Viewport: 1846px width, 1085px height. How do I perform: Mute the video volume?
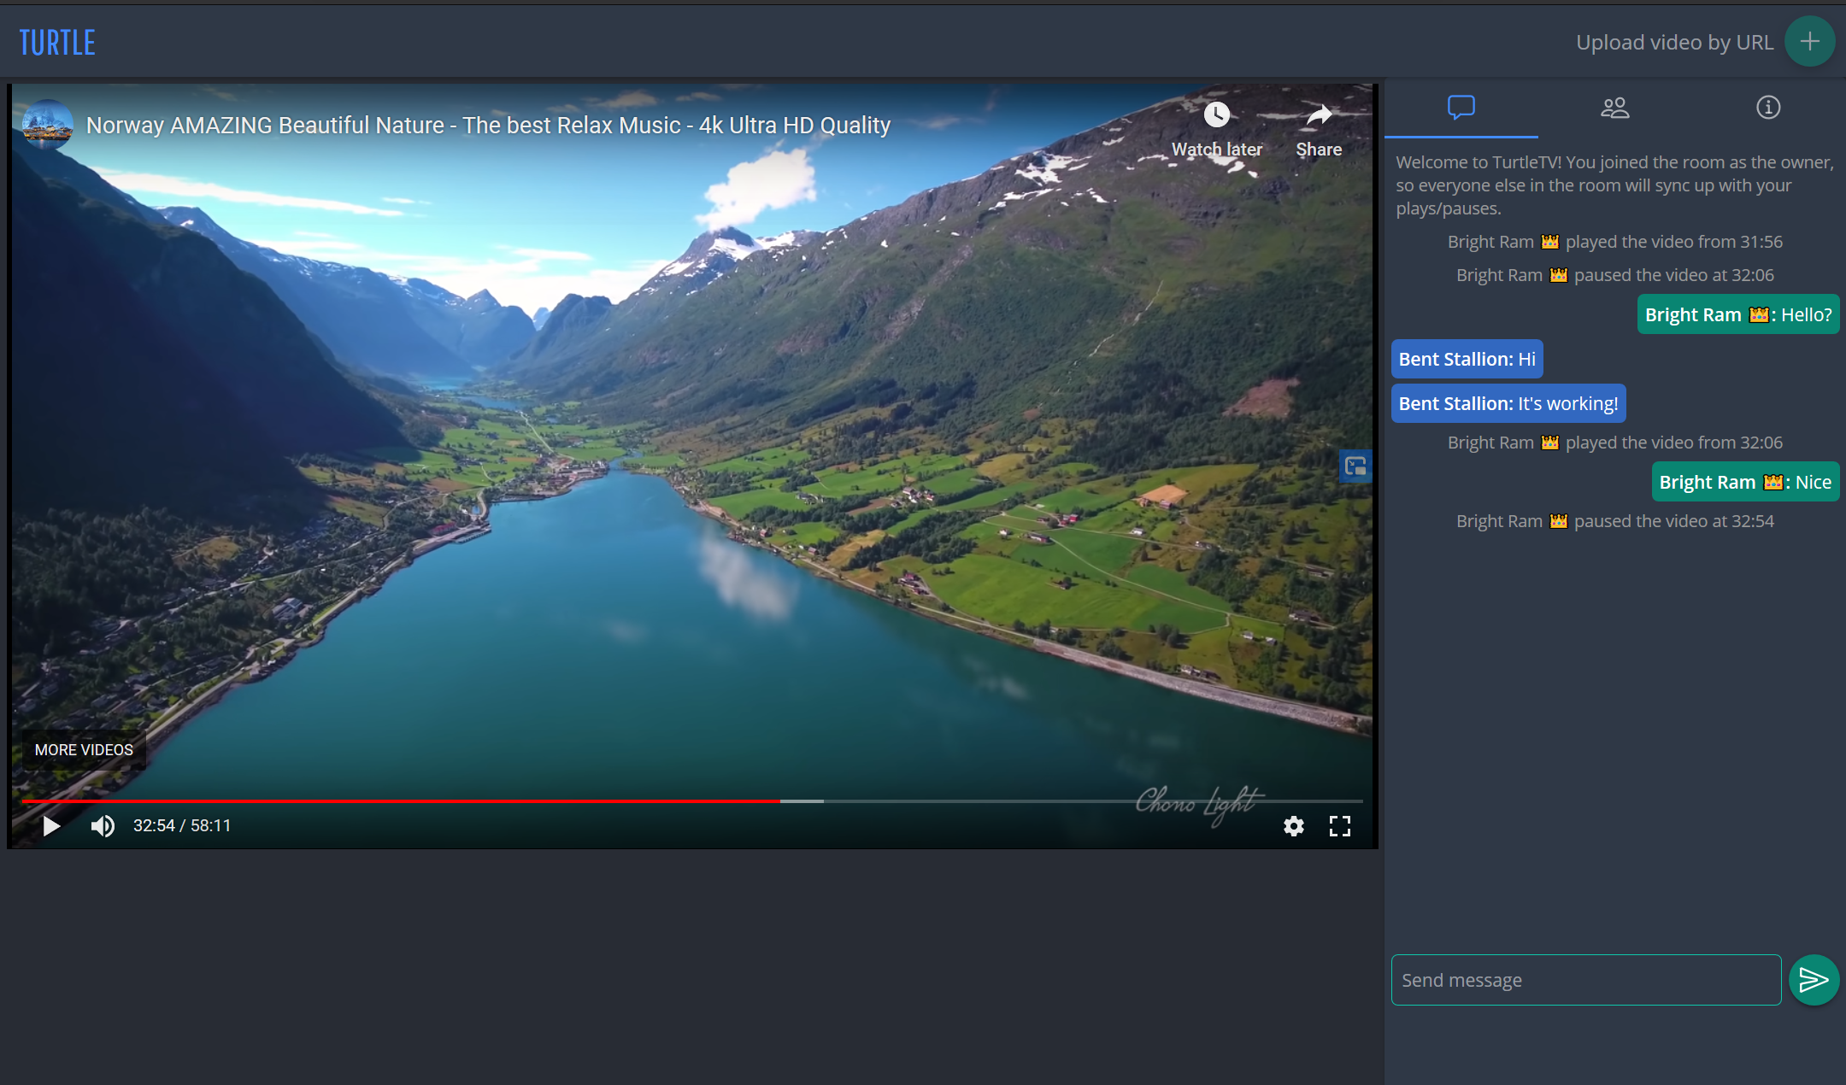point(103,825)
